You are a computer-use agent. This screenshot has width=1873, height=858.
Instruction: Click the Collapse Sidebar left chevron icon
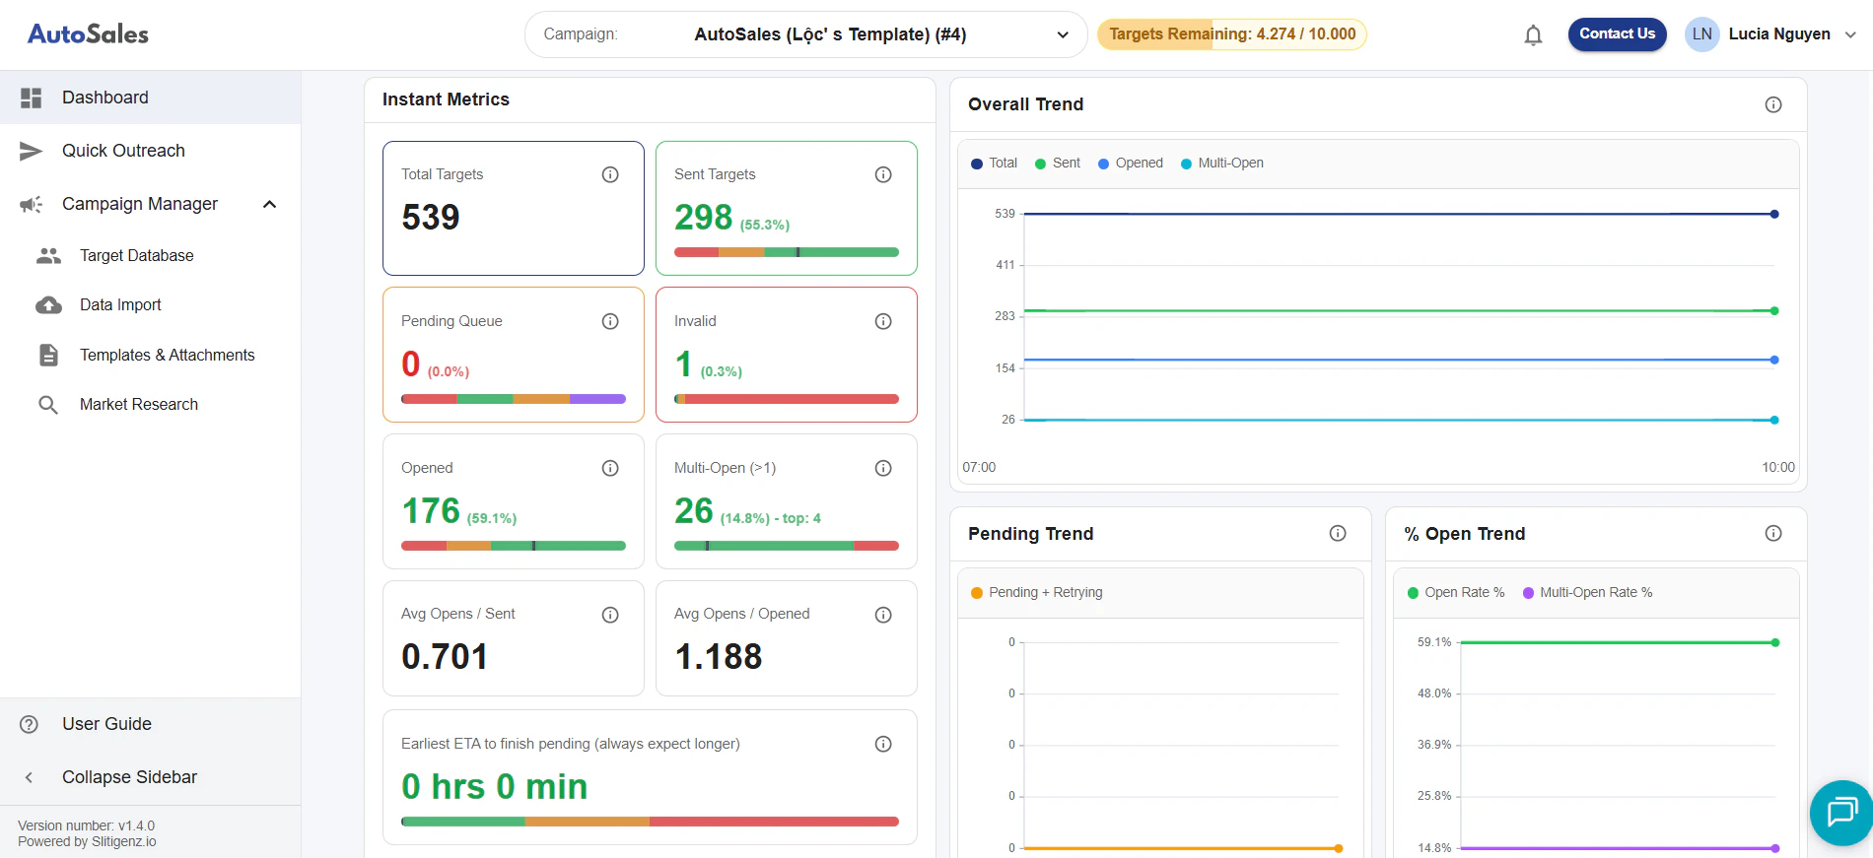click(x=30, y=777)
